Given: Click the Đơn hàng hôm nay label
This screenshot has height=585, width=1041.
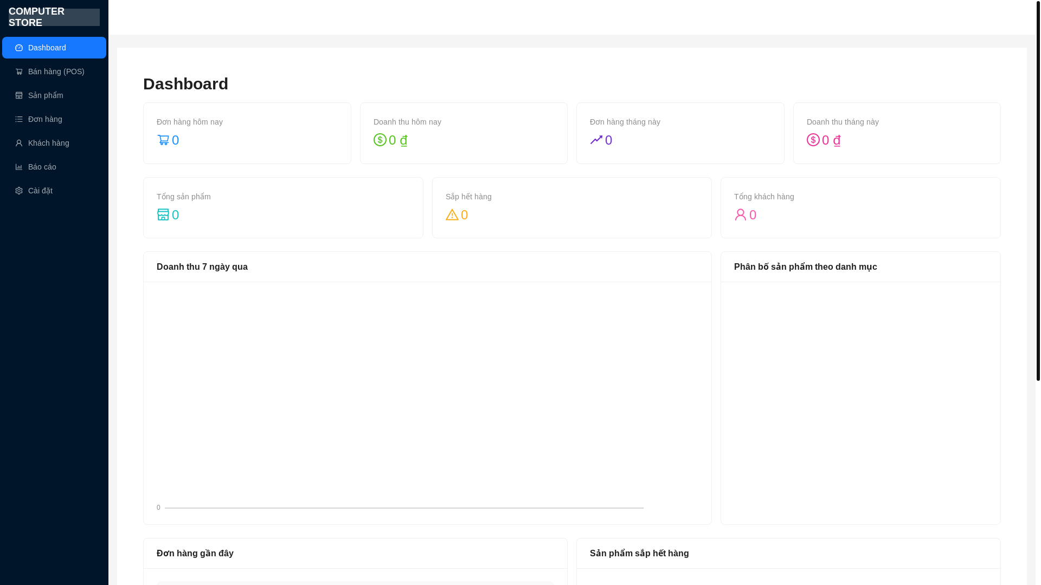Looking at the screenshot, I should click(190, 122).
